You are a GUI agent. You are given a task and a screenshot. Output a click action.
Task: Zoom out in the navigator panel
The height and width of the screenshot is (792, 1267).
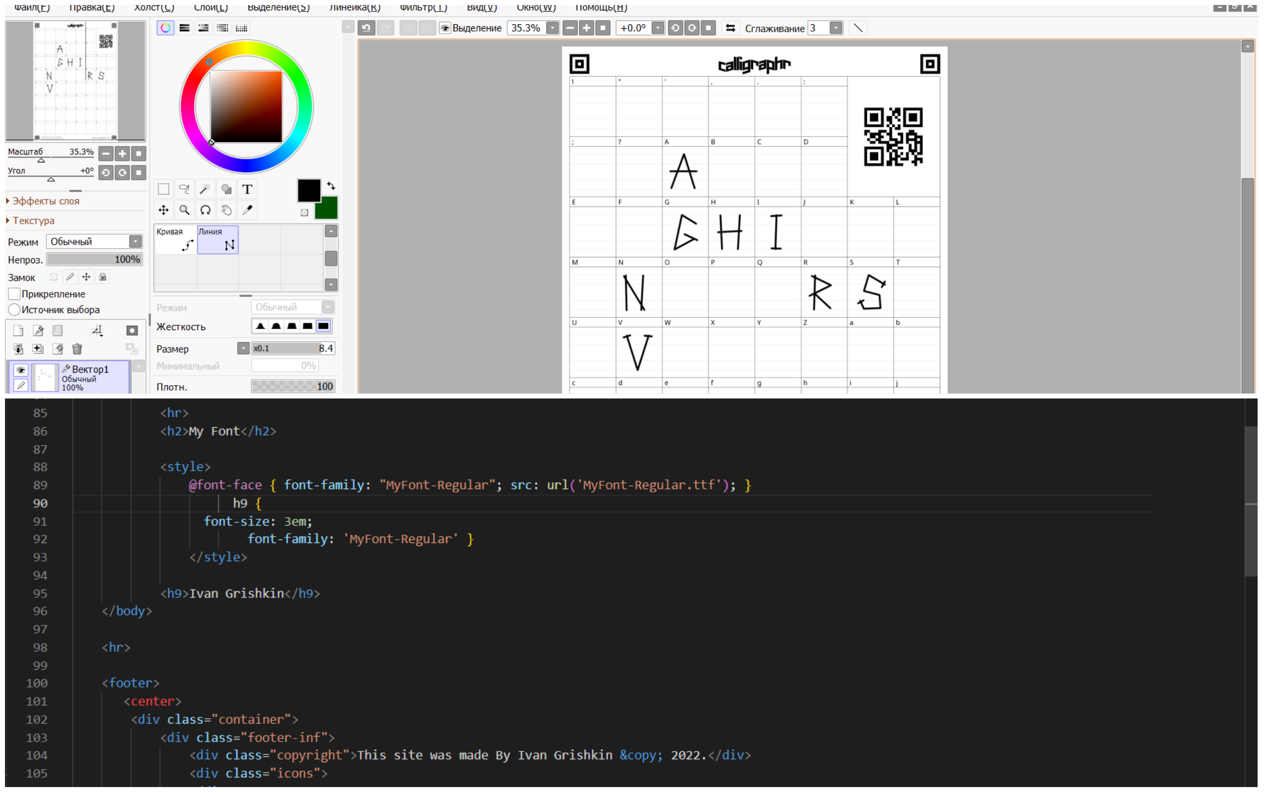tap(106, 153)
